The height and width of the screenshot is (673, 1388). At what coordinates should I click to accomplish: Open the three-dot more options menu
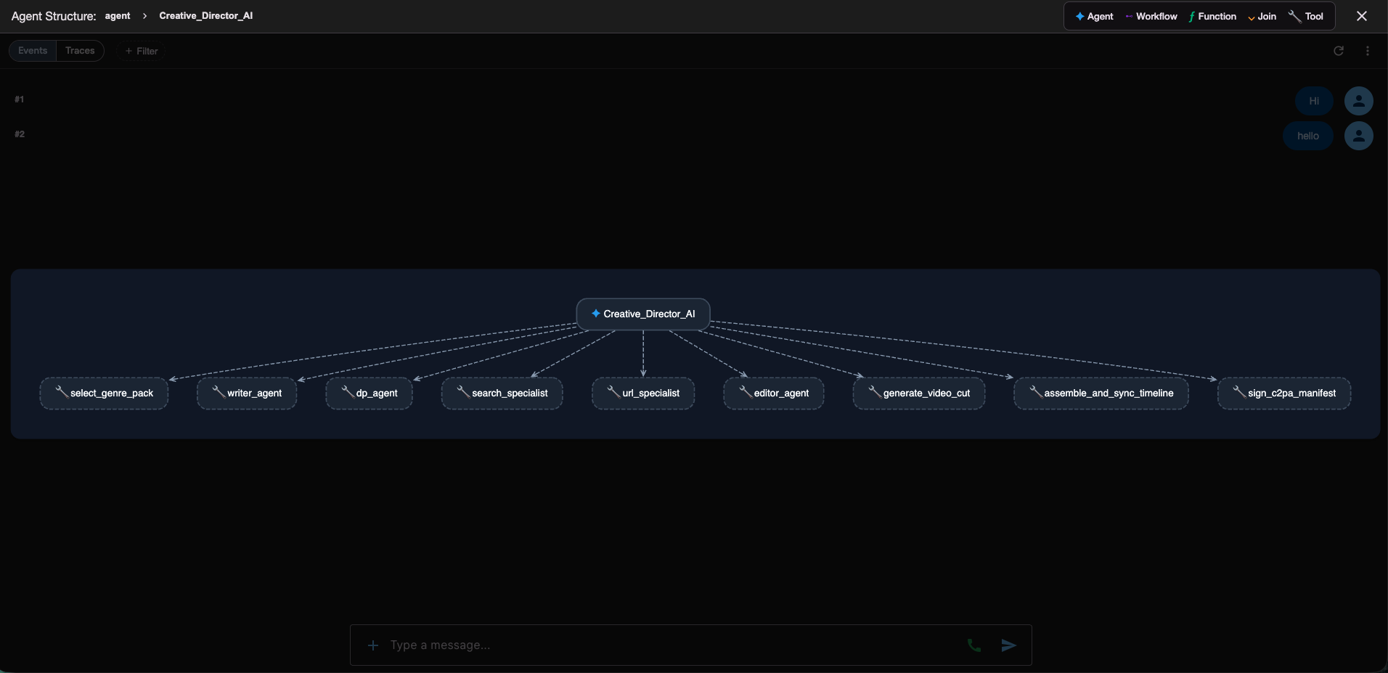(1368, 51)
